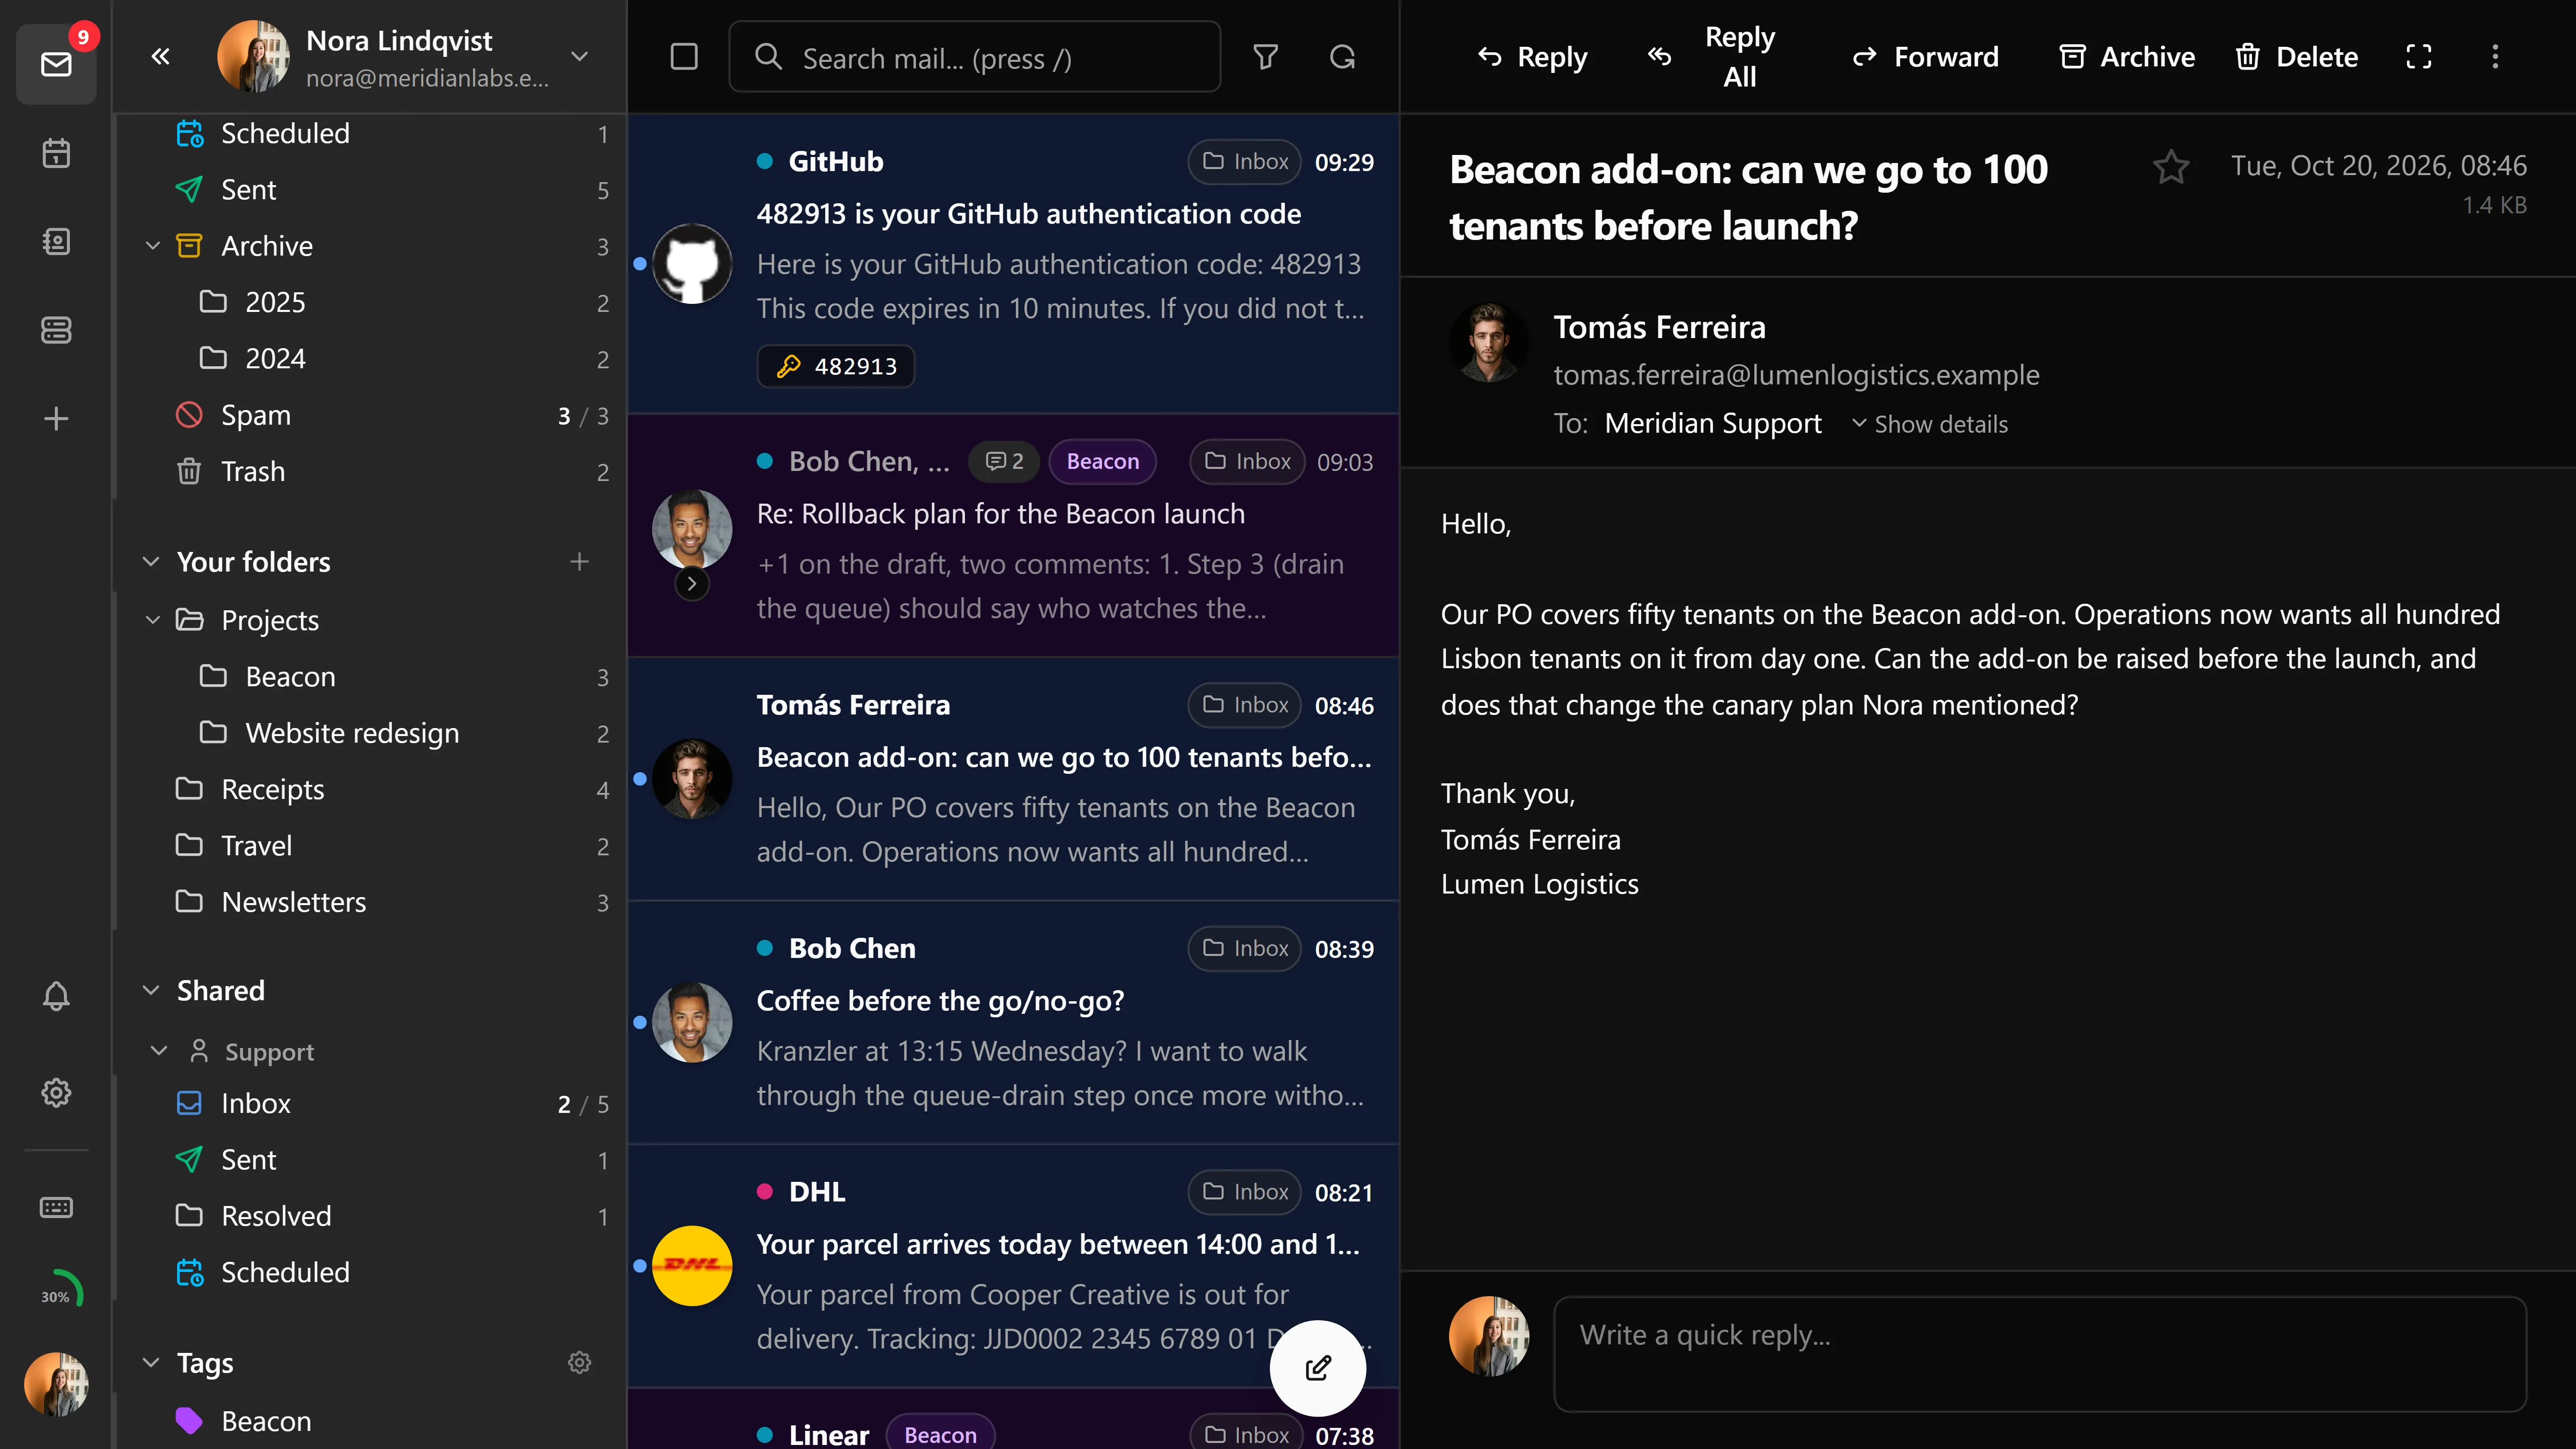Open the Newsletters folder
This screenshot has width=2576, height=1449.
click(x=370, y=903)
